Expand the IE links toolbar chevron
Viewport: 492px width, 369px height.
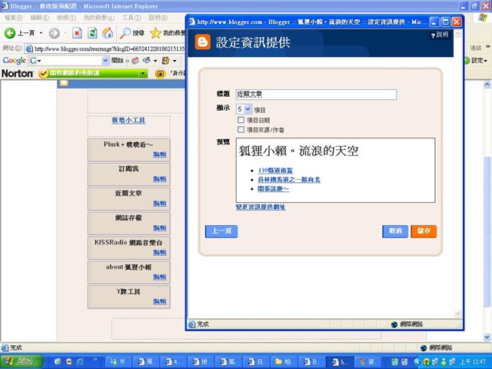tap(488, 47)
